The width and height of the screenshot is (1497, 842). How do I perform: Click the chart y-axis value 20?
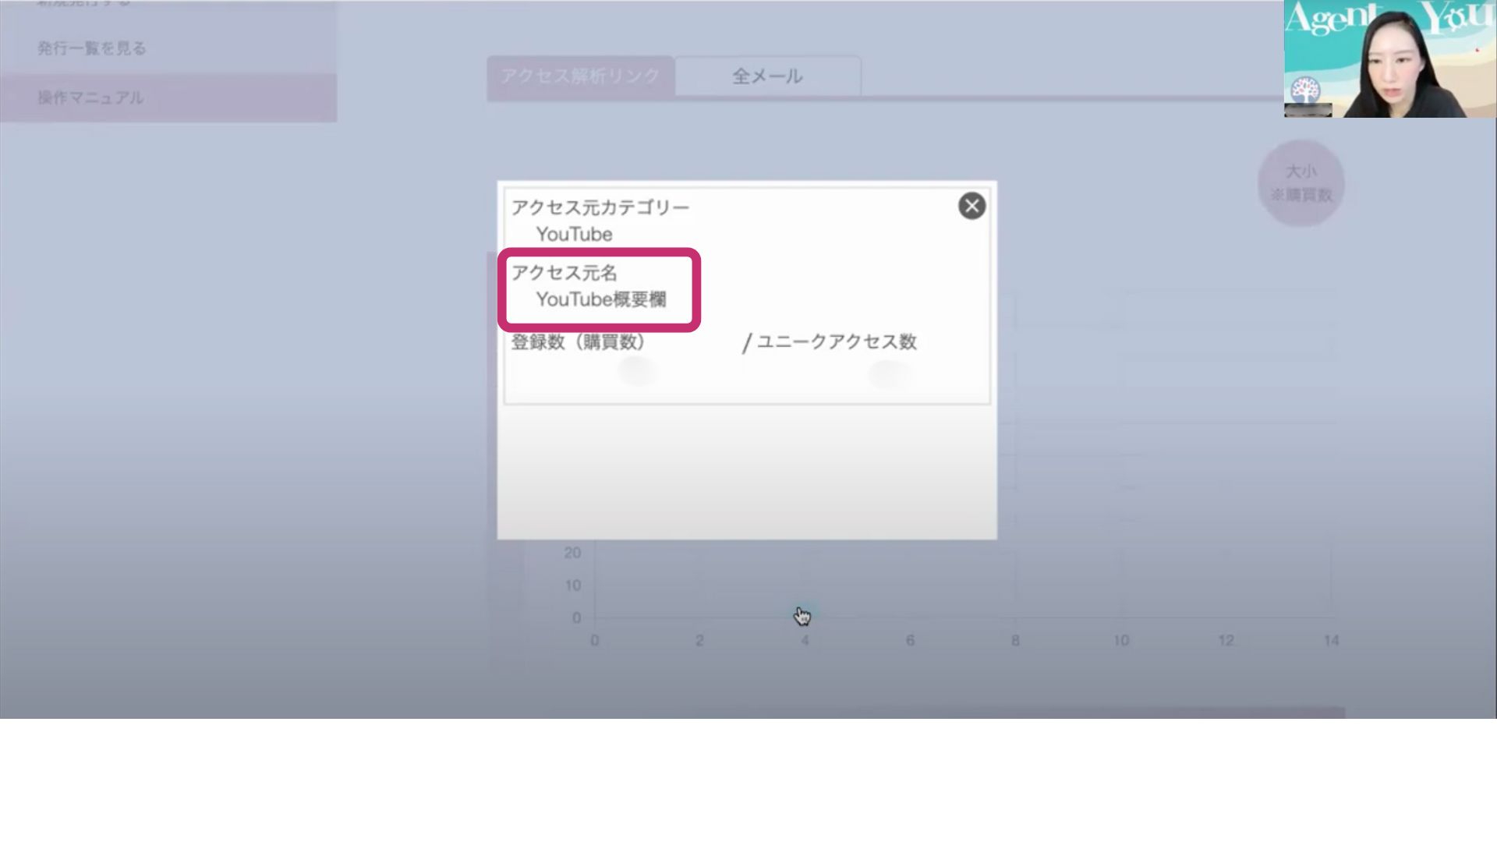click(572, 553)
